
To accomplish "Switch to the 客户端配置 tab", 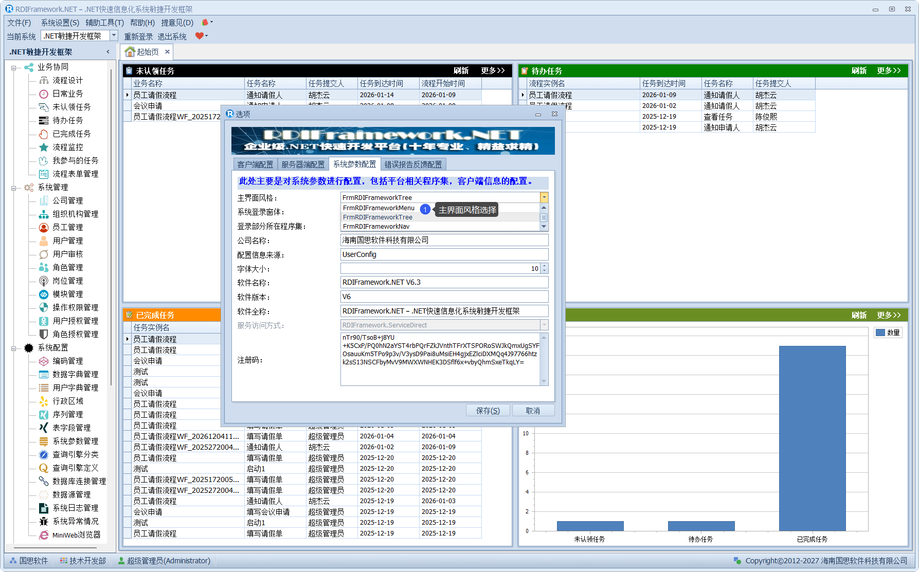I will [255, 164].
